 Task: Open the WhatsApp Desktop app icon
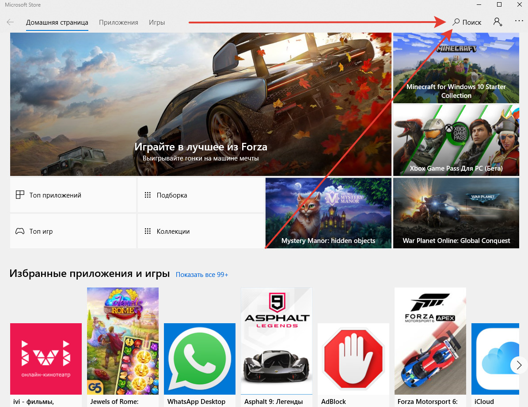pos(200,358)
